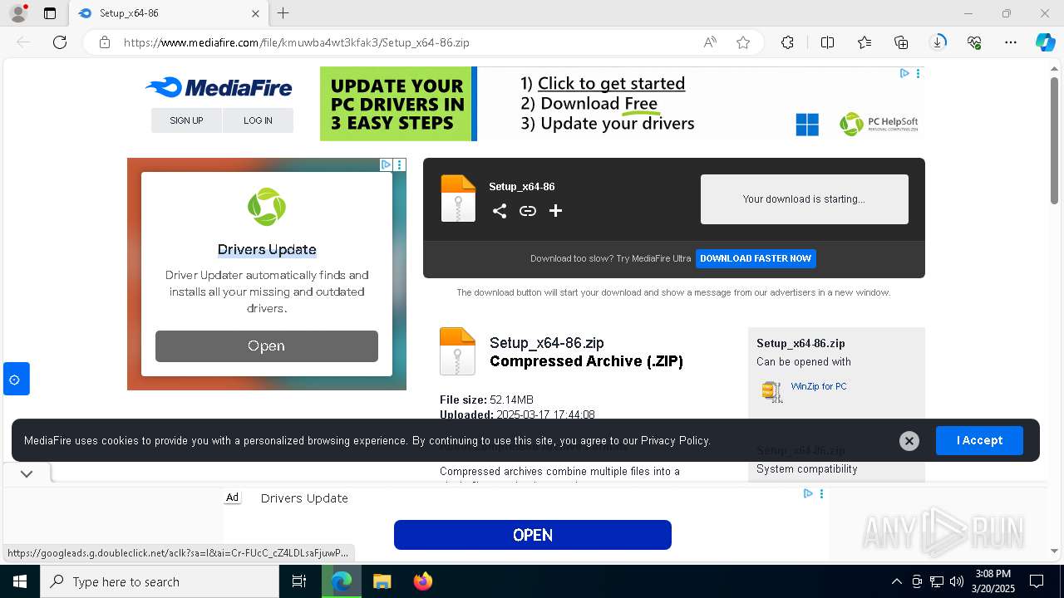Open a new tab with plus button

pyautogui.click(x=283, y=13)
